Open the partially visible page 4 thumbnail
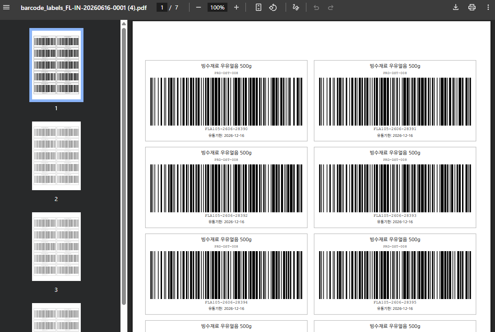 (56, 318)
